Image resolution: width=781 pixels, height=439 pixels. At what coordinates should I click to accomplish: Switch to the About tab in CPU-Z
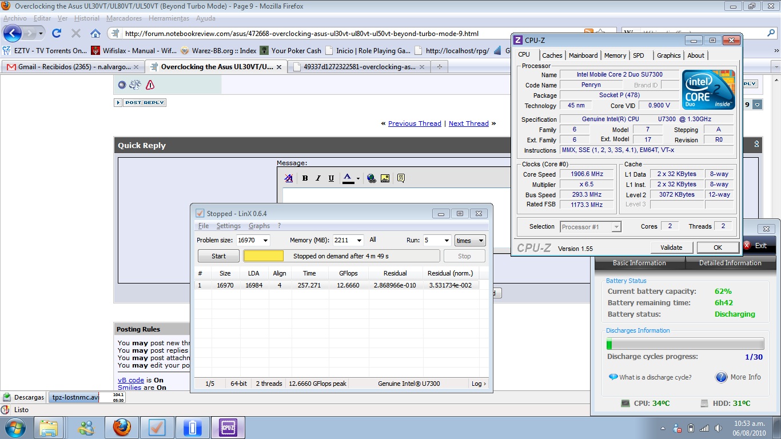(696, 55)
